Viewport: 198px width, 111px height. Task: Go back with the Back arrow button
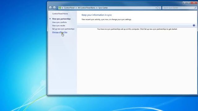point(50,8)
